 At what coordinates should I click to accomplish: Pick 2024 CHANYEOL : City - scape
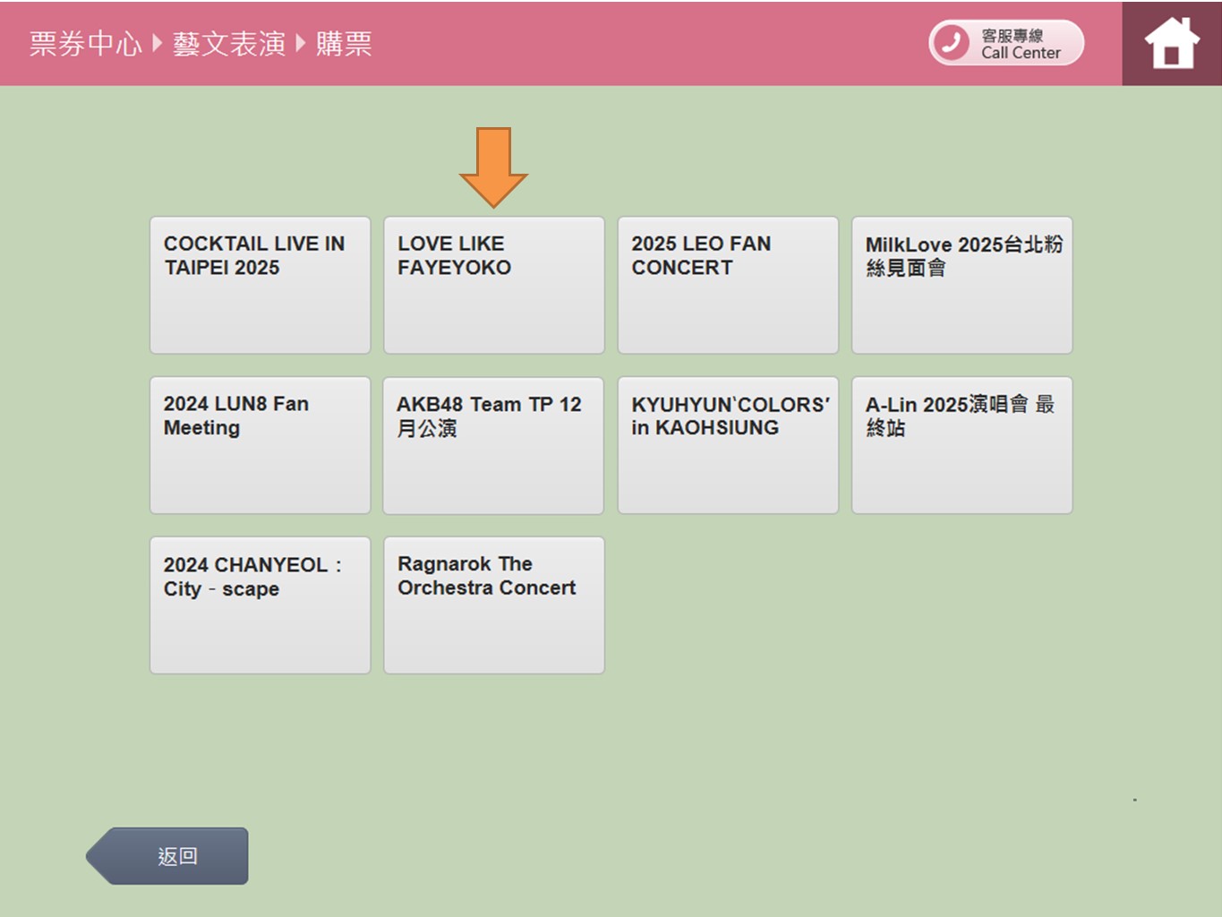(260, 605)
